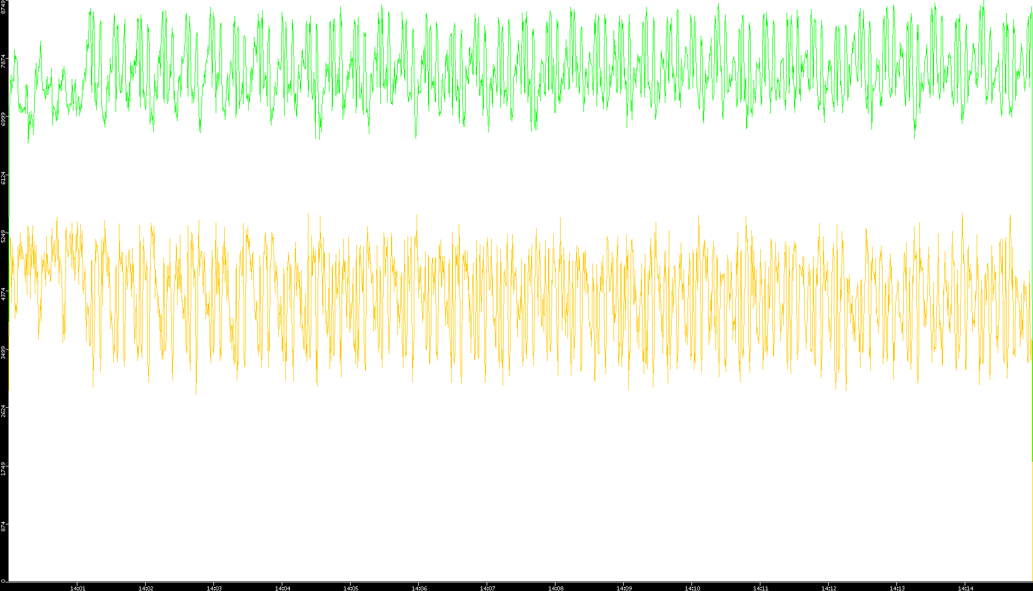The height and width of the screenshot is (591, 1033).
Task: Click the 14:02 time axis label
Action: pyautogui.click(x=146, y=588)
